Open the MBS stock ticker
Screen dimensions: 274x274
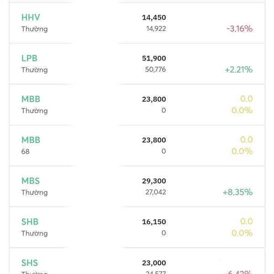[31, 181]
